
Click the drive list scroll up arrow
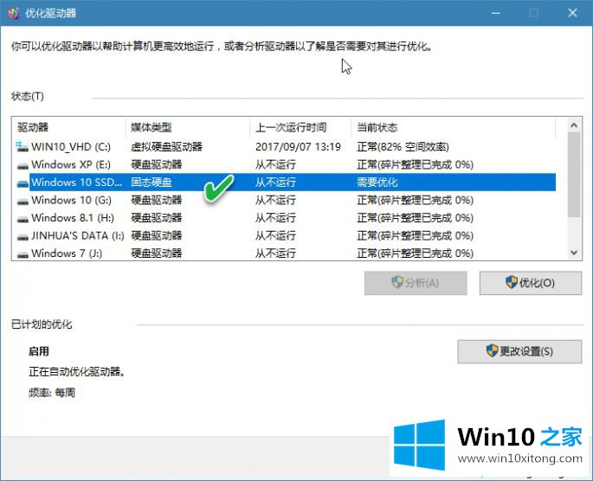tap(574, 125)
